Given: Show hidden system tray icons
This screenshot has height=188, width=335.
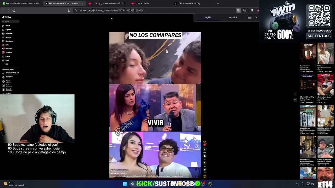Looking at the screenshot, I should pos(297,184).
